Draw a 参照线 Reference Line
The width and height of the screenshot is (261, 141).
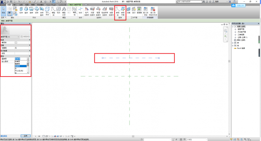pyautogui.click(x=118, y=11)
